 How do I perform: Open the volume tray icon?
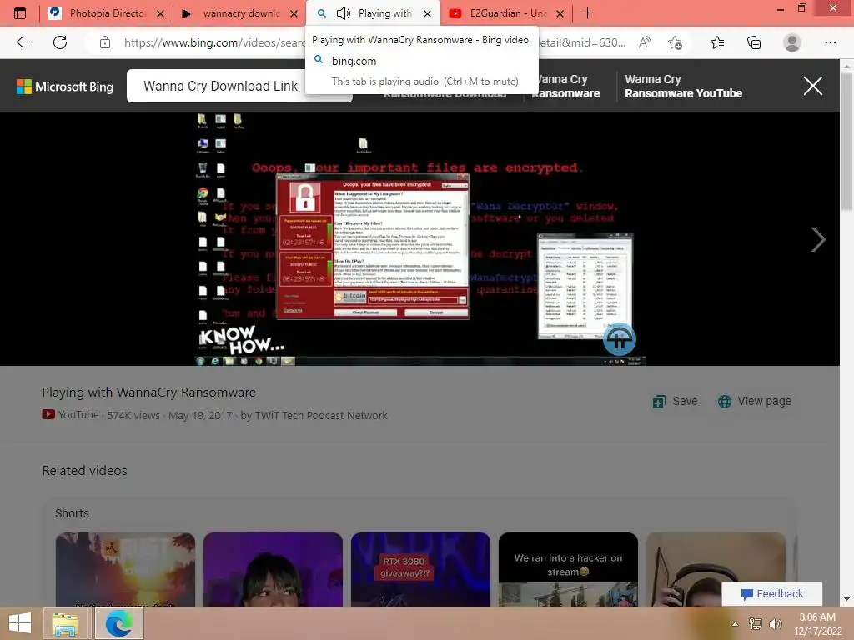[775, 624]
